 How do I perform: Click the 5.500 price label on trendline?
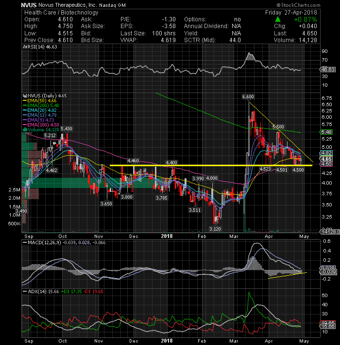278,127
